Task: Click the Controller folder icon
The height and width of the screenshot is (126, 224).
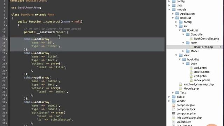Action: [x=188, y=34]
